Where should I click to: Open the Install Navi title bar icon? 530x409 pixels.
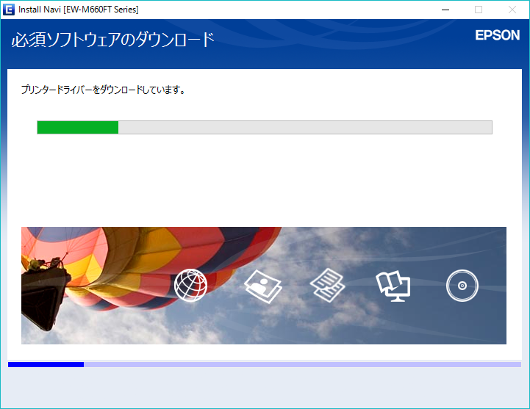click(x=9, y=10)
